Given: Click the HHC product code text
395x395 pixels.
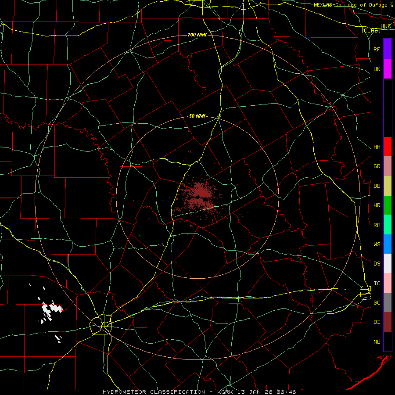Looking at the screenshot, I should [x=385, y=26].
